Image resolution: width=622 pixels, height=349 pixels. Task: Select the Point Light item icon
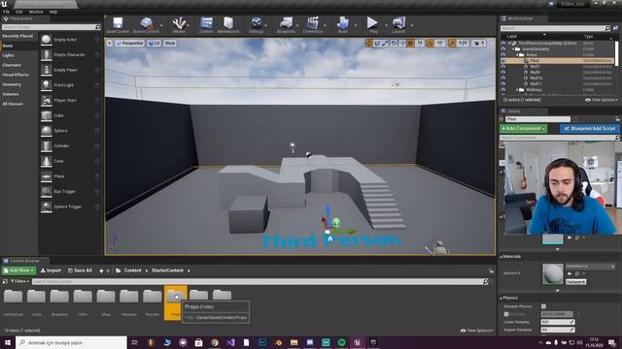pyautogui.click(x=47, y=85)
